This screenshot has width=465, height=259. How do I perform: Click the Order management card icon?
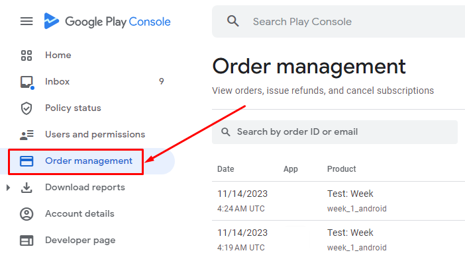[x=26, y=161]
